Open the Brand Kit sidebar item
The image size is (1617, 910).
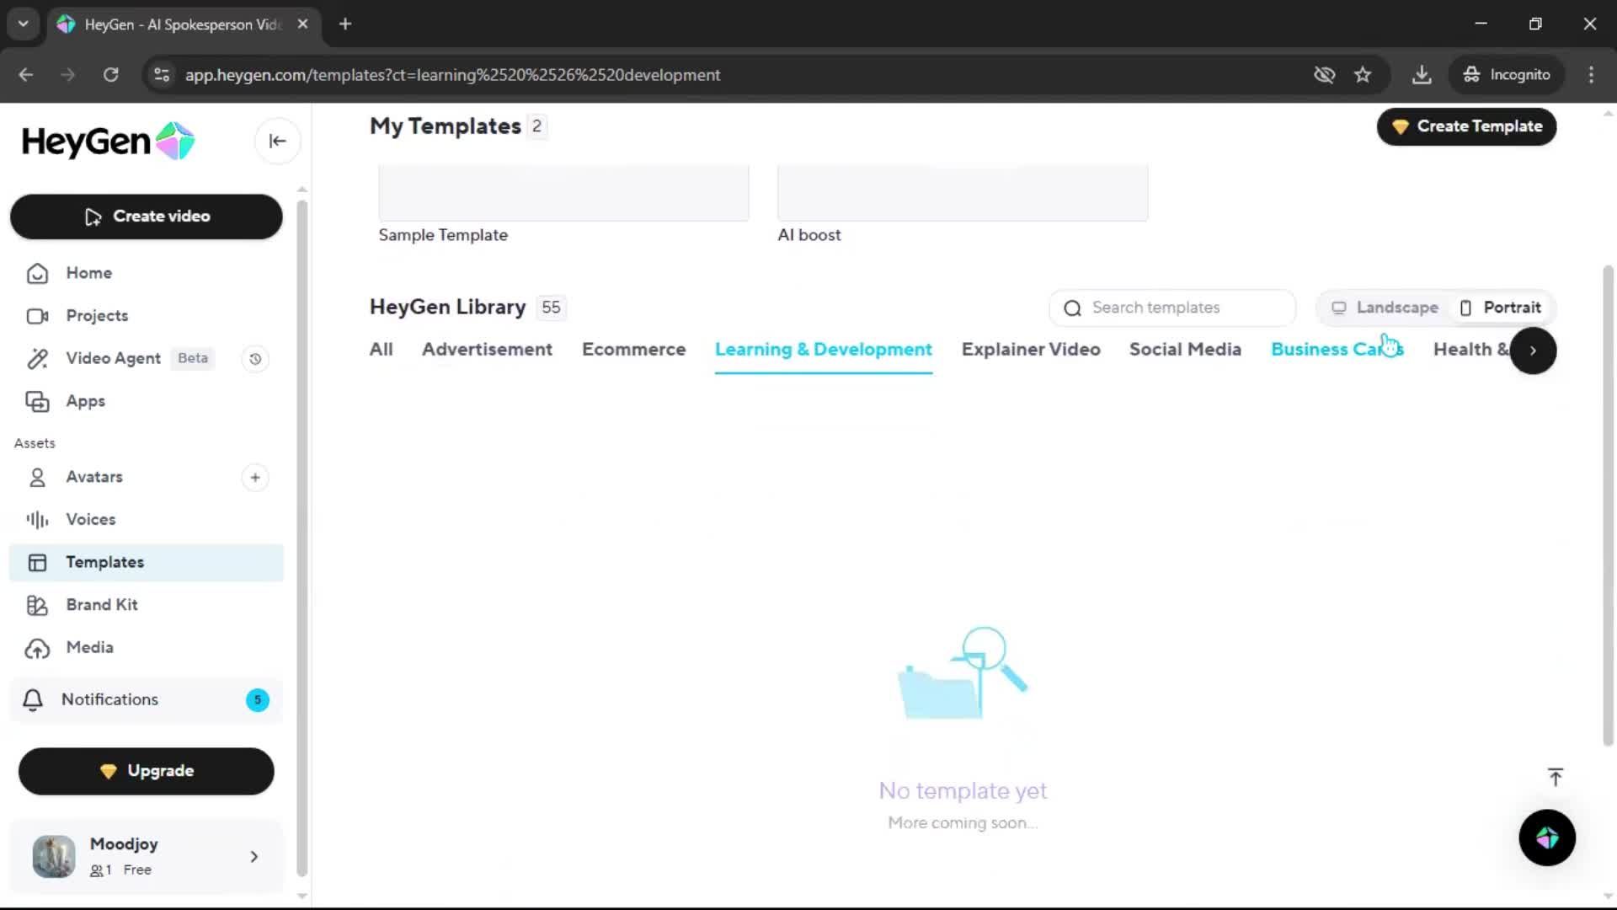click(x=101, y=605)
